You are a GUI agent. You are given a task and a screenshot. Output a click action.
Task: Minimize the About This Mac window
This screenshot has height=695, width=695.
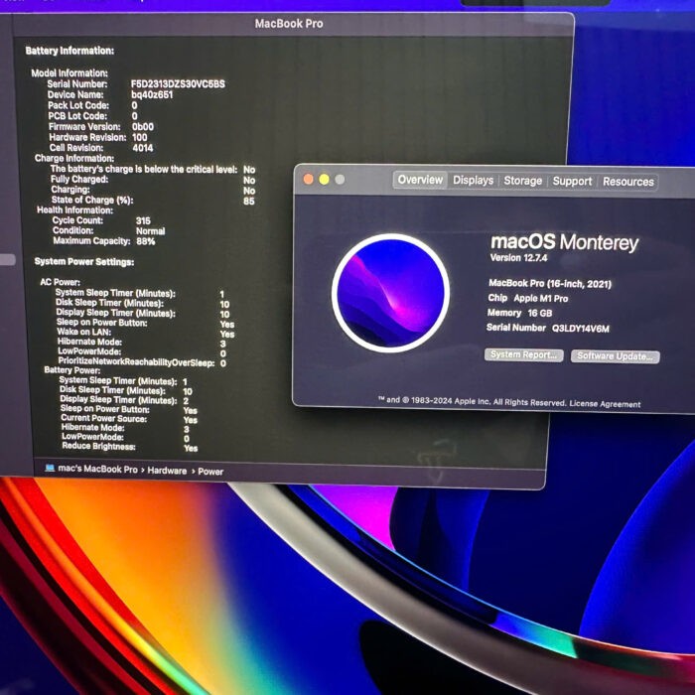click(324, 179)
